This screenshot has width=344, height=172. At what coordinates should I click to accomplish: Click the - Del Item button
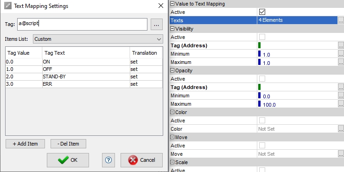pyautogui.click(x=68, y=144)
